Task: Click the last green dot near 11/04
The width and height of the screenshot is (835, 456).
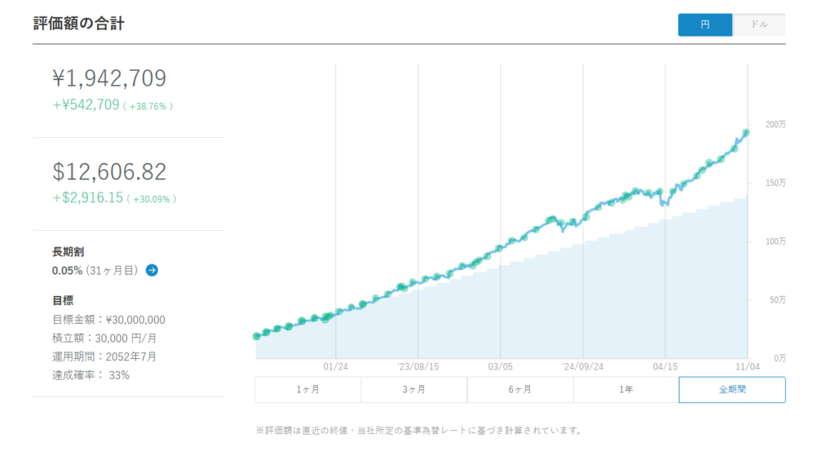Action: [x=745, y=133]
